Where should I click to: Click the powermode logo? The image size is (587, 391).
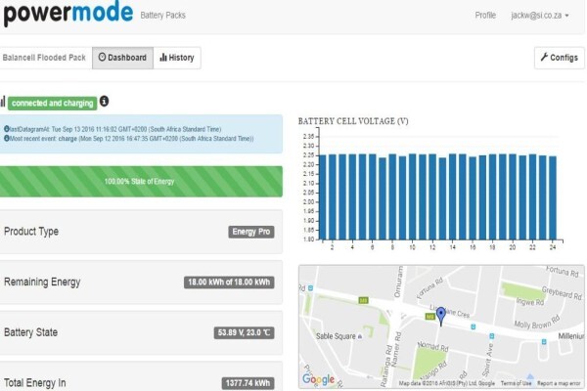tap(68, 14)
